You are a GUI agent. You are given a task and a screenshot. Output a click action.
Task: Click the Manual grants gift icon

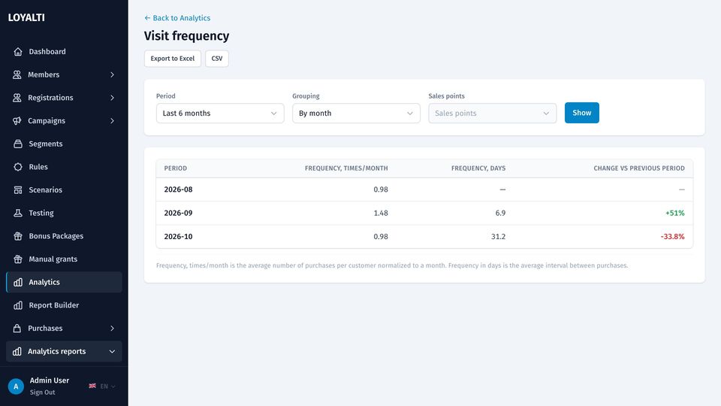18,259
